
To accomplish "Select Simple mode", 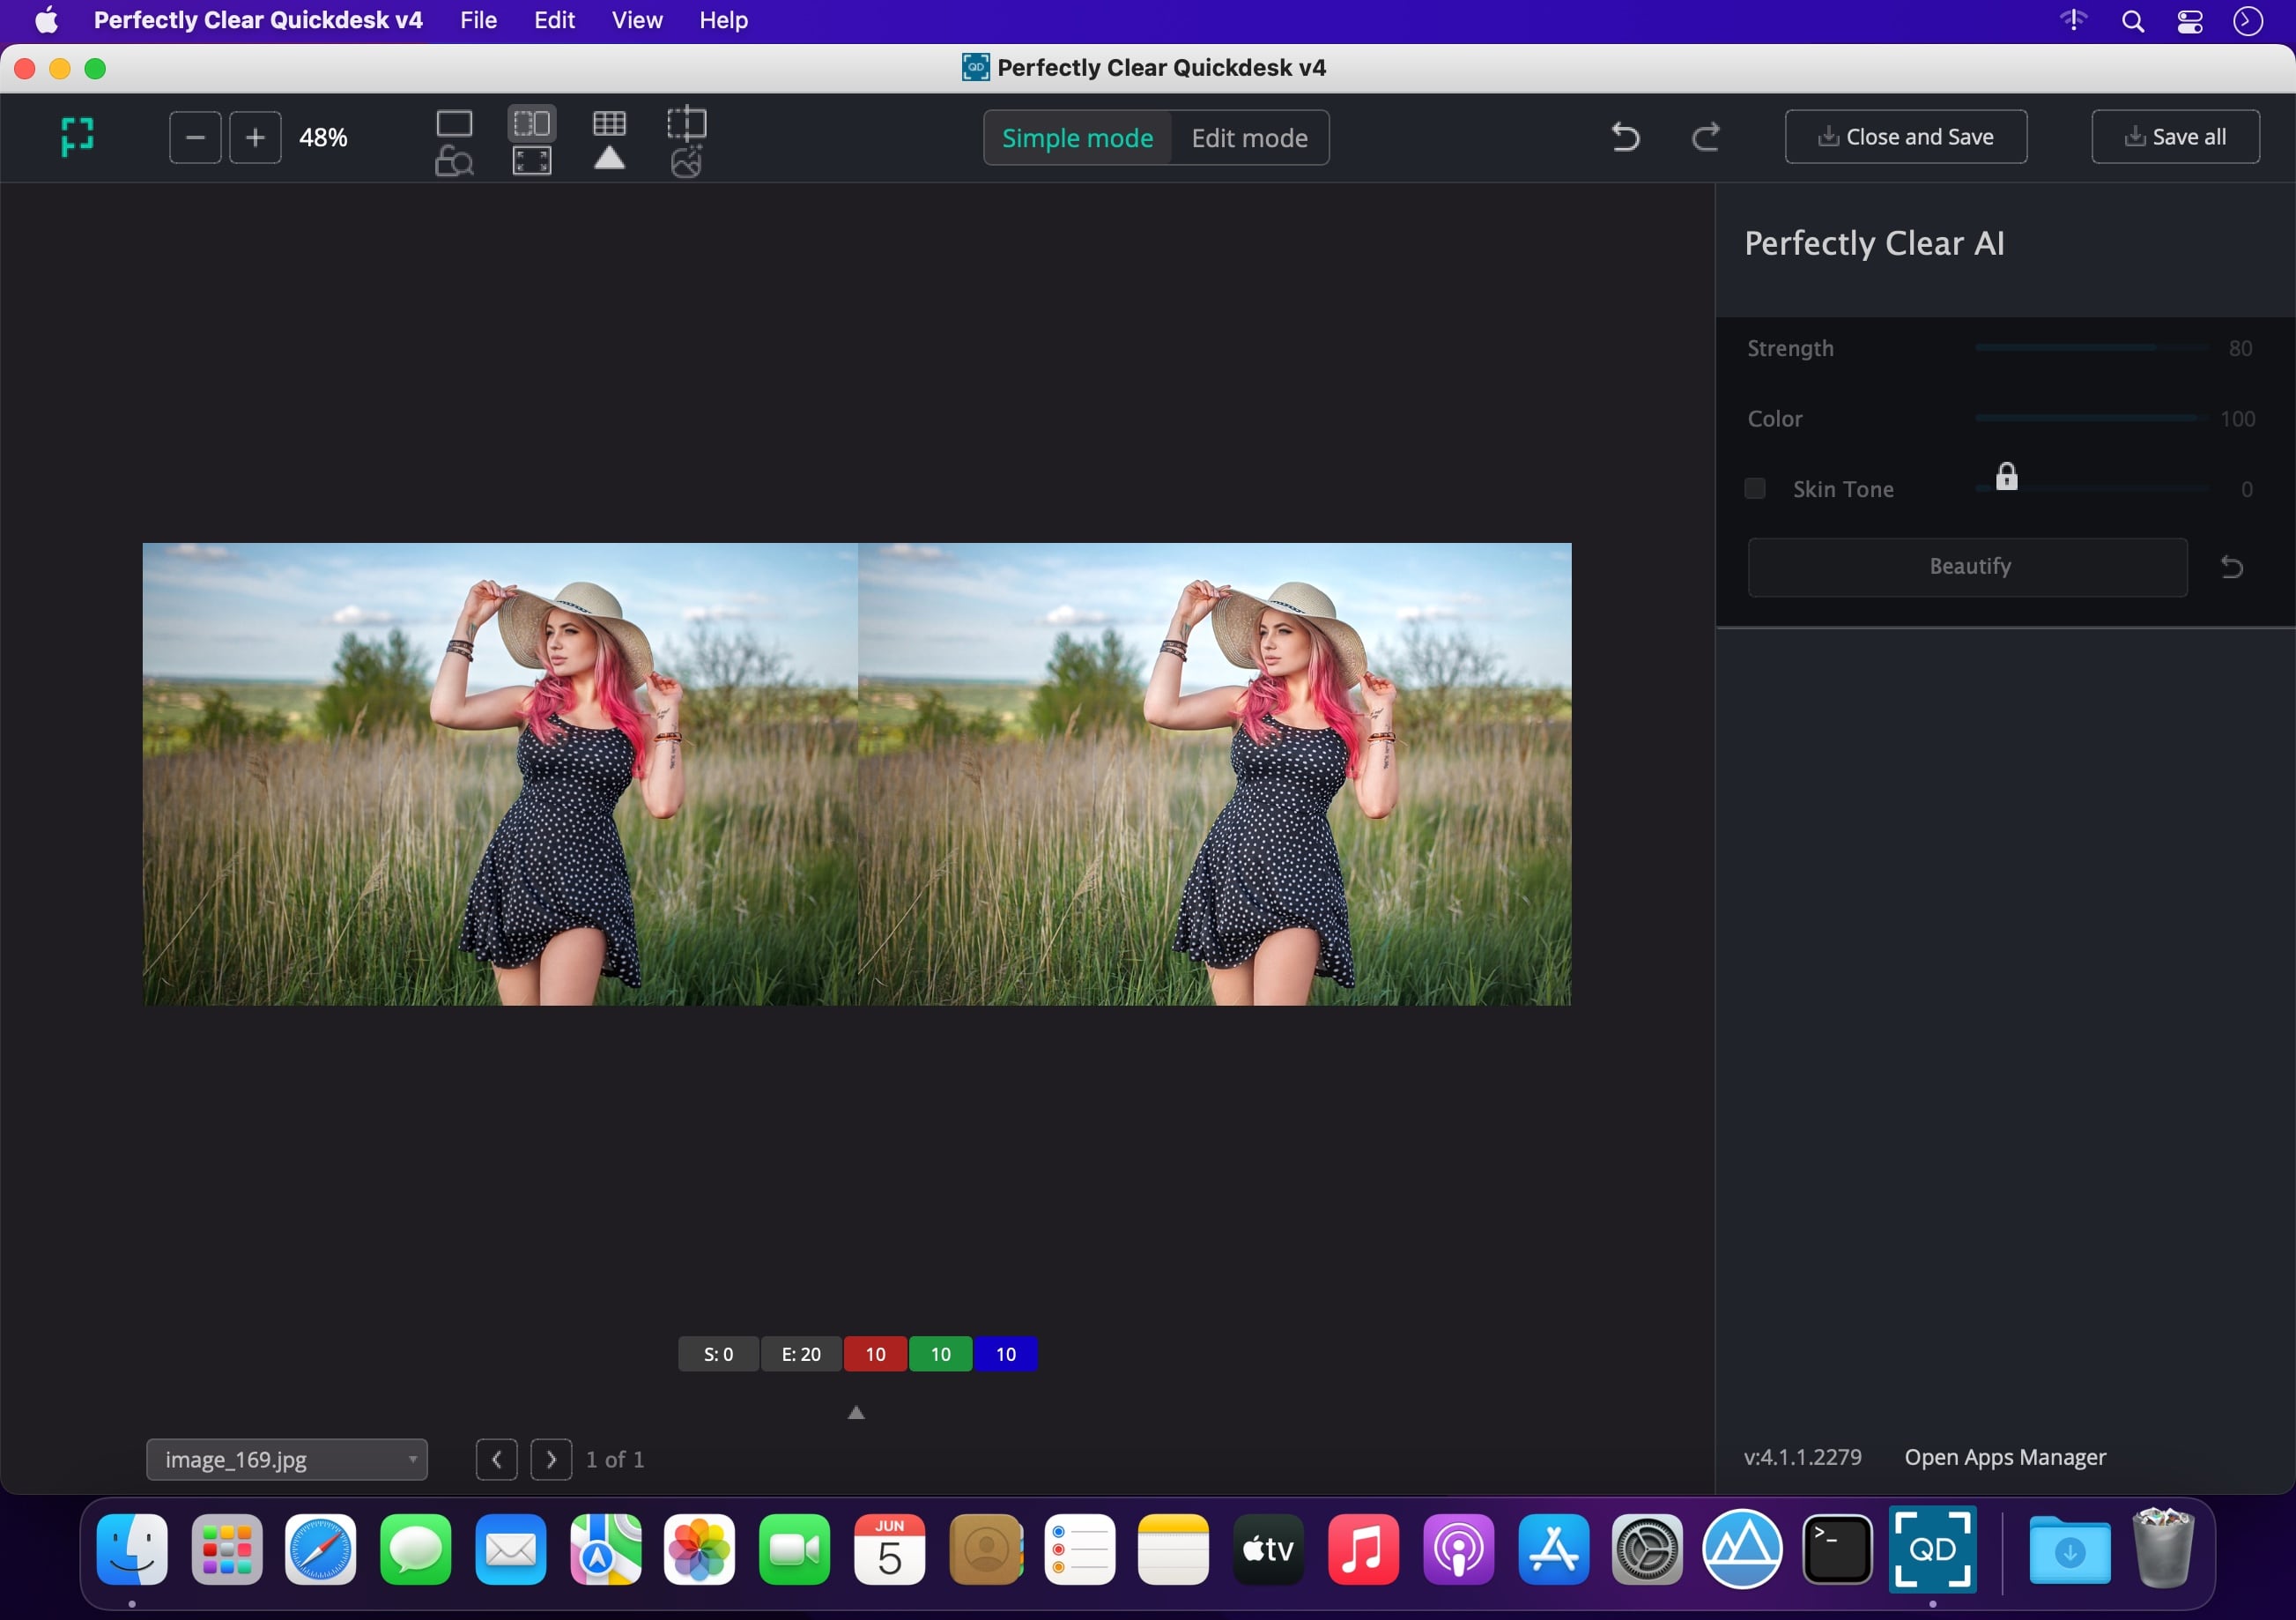I will pyautogui.click(x=1077, y=138).
